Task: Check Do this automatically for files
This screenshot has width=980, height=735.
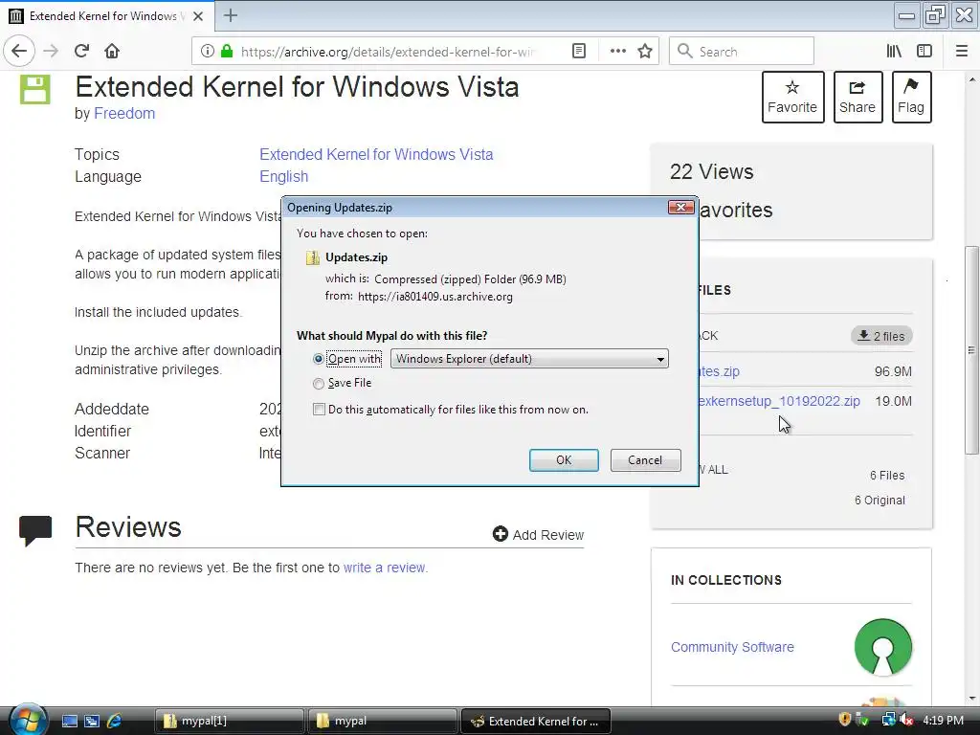Action: [x=319, y=410]
